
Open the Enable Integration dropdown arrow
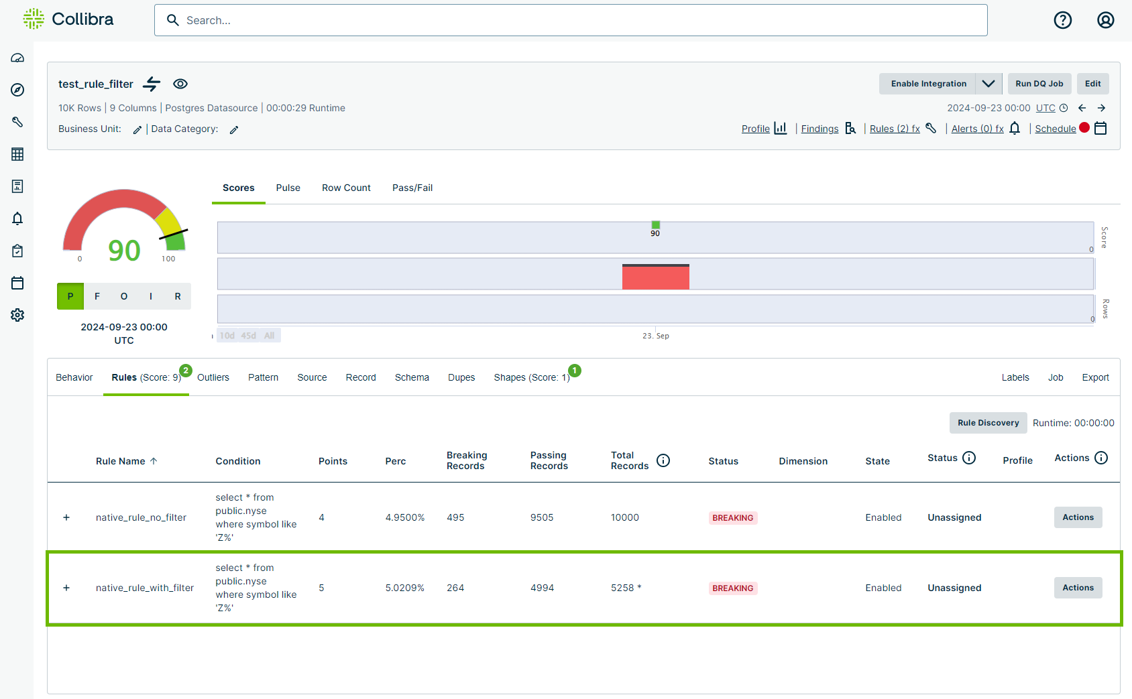[x=988, y=84]
